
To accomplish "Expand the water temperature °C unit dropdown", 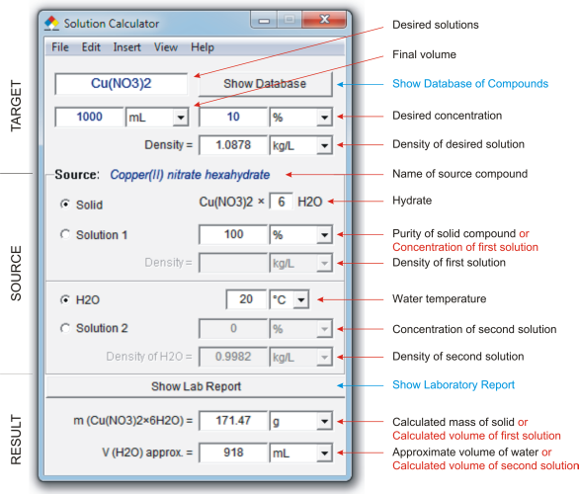I will tap(301, 299).
